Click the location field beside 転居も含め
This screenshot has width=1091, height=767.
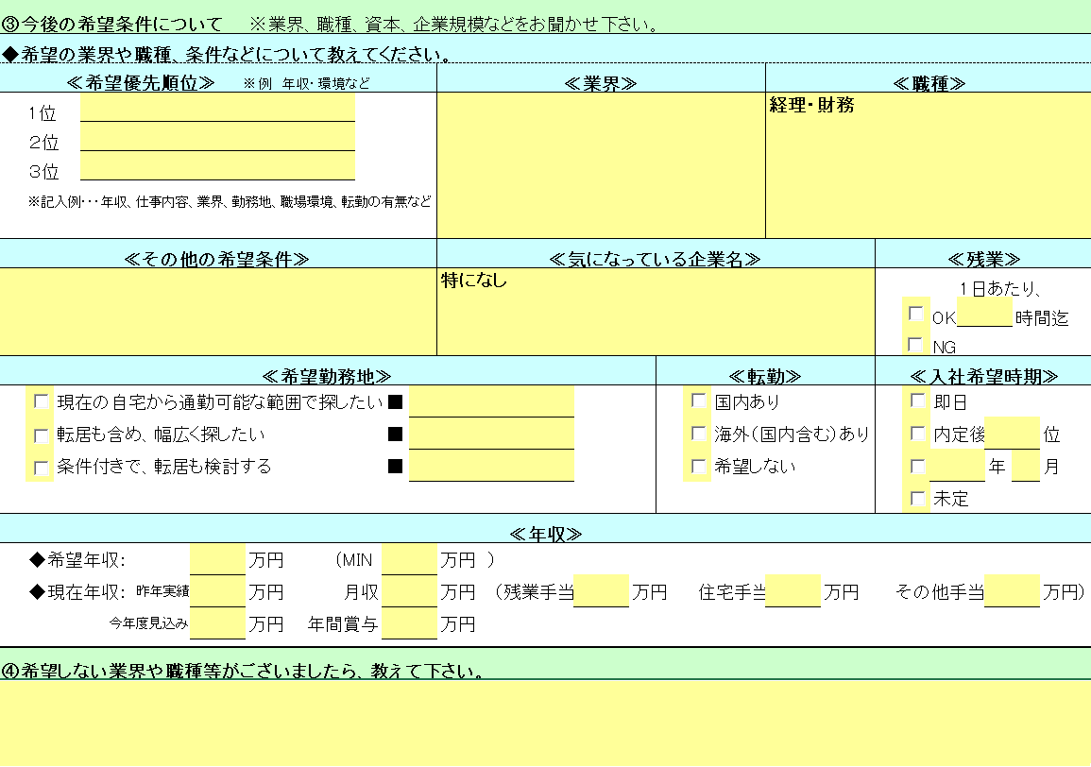click(x=491, y=434)
